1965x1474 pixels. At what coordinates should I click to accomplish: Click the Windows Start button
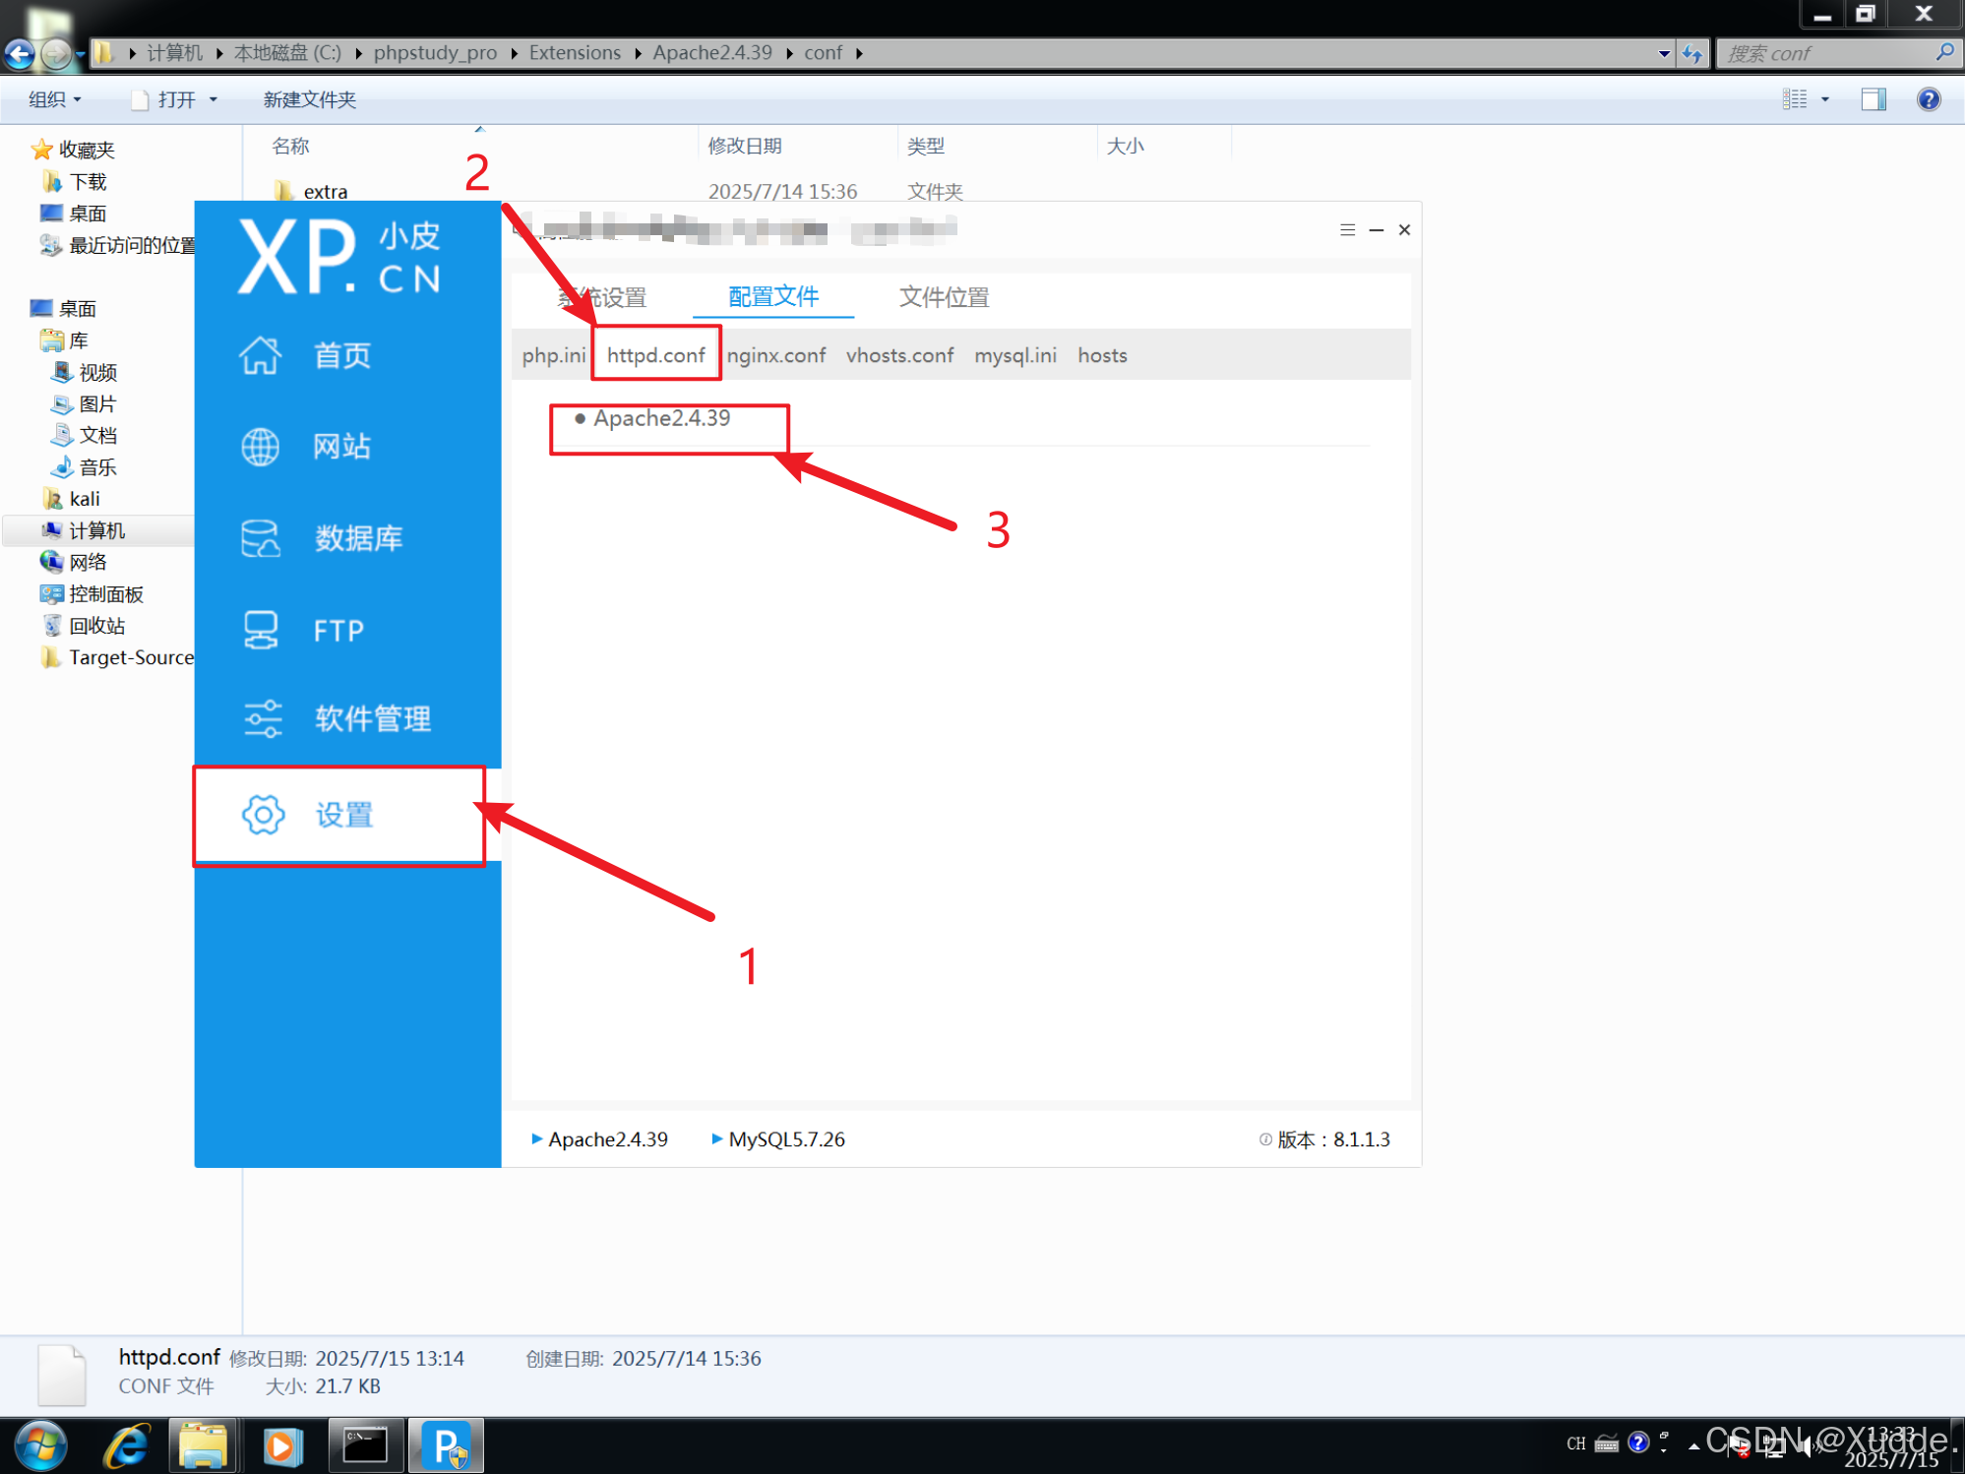(x=40, y=1446)
